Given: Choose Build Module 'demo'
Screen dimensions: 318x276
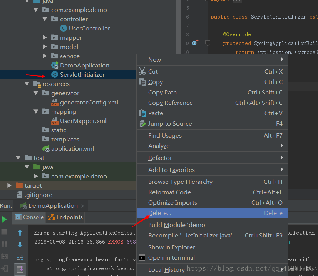Looking at the screenshot, I should tap(213, 225).
